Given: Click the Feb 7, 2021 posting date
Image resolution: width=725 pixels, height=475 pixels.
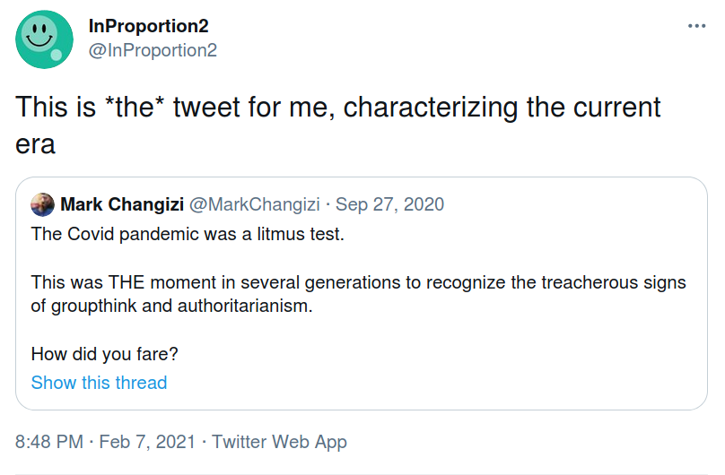Looking at the screenshot, I should 147,442.
